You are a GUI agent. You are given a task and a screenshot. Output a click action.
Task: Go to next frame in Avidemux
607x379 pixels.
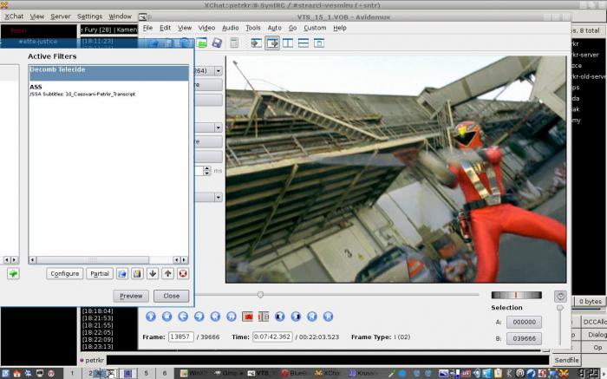click(x=199, y=317)
